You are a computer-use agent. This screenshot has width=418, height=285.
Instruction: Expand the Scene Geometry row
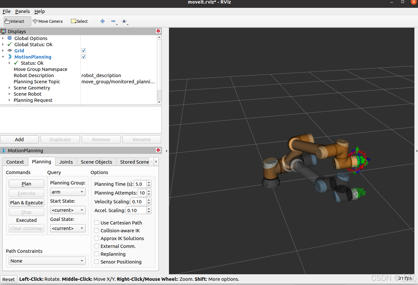(x=9, y=88)
